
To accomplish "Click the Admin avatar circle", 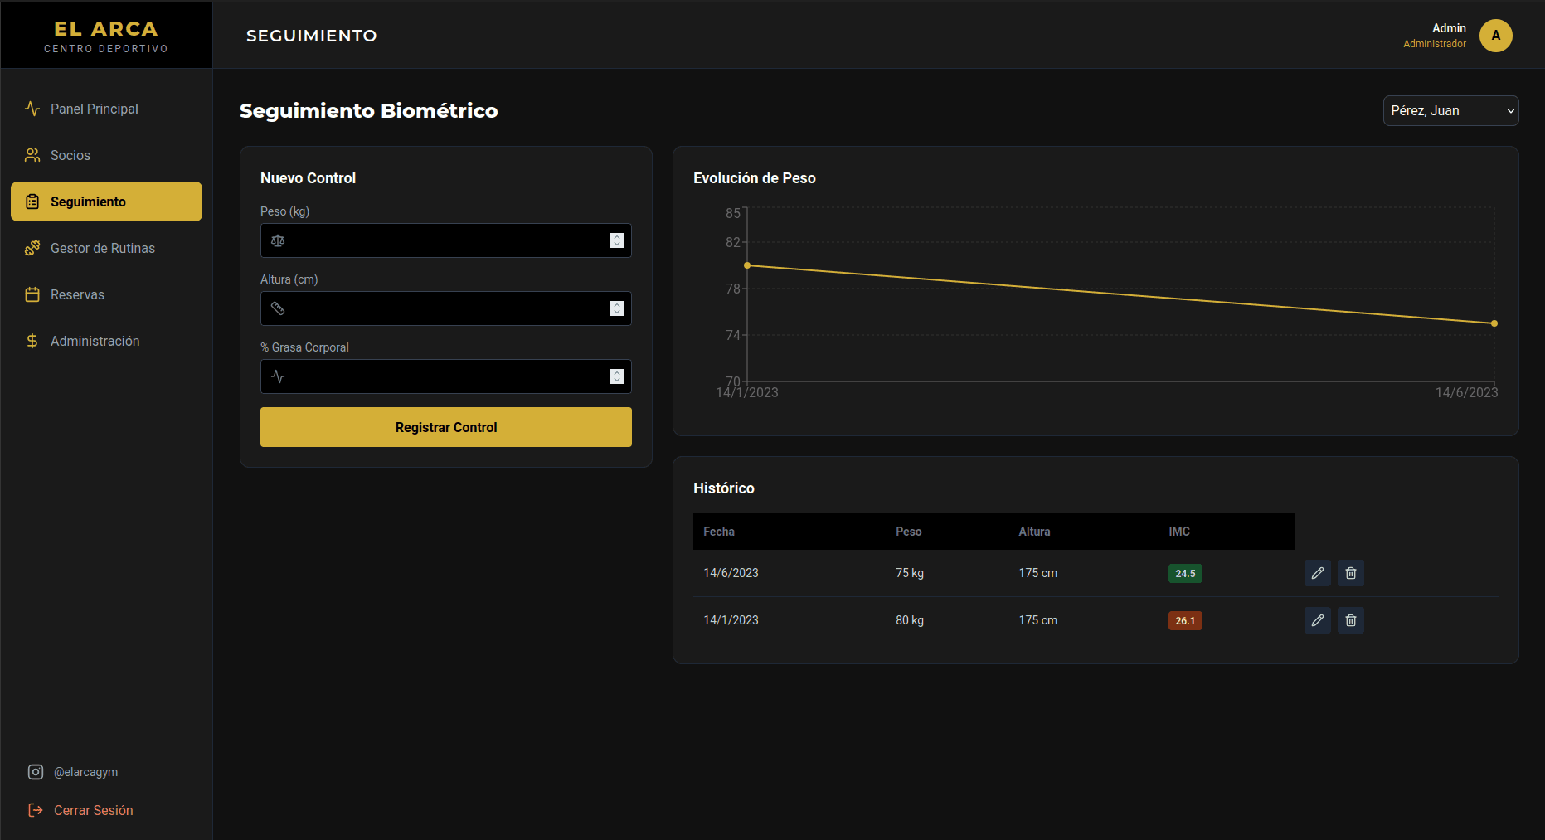I will (x=1495, y=36).
